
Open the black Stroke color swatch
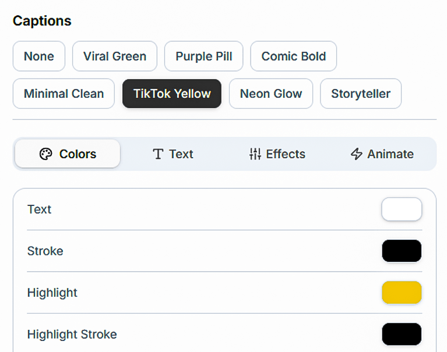(402, 251)
